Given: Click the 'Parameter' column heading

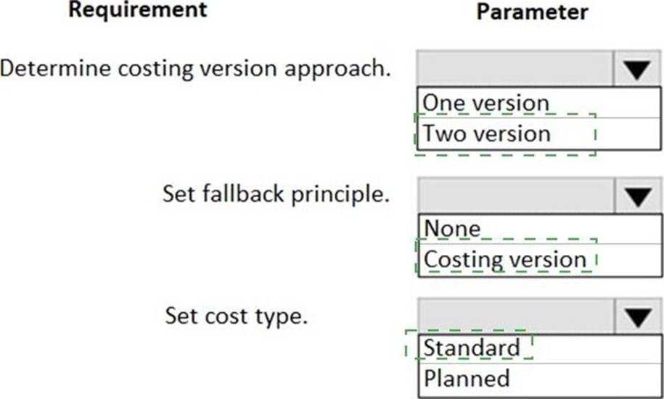Looking at the screenshot, I should (x=533, y=12).
